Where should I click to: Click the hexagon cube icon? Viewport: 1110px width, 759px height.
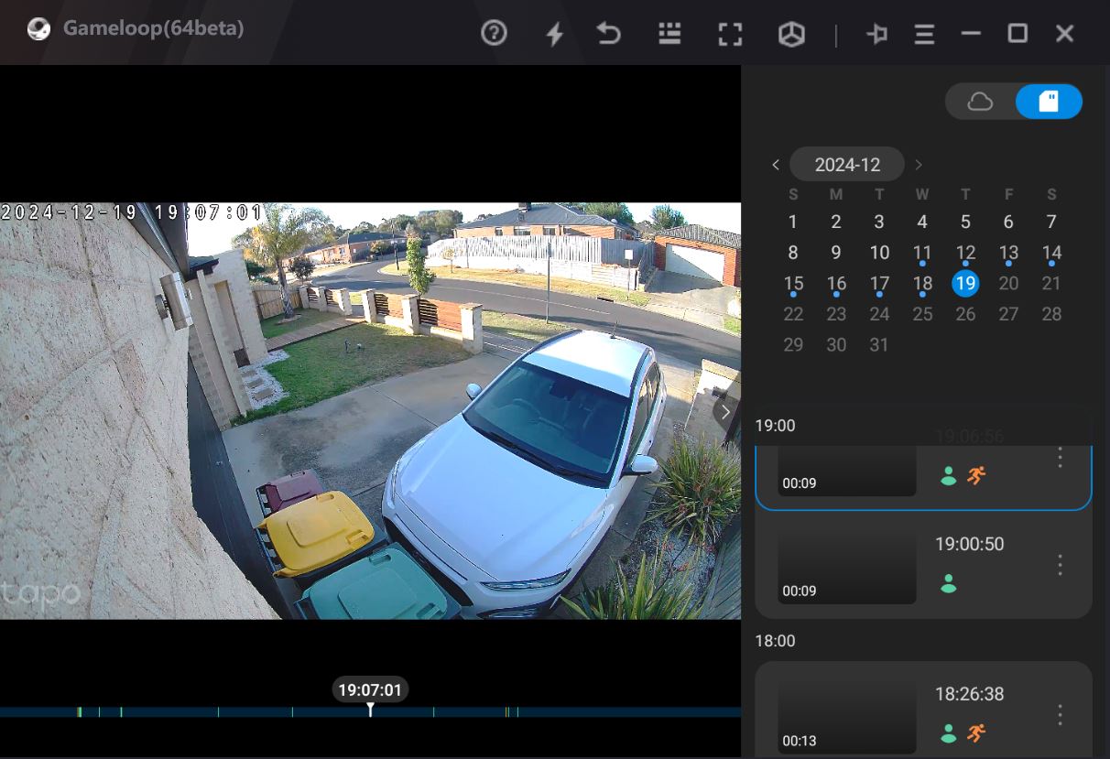click(791, 34)
